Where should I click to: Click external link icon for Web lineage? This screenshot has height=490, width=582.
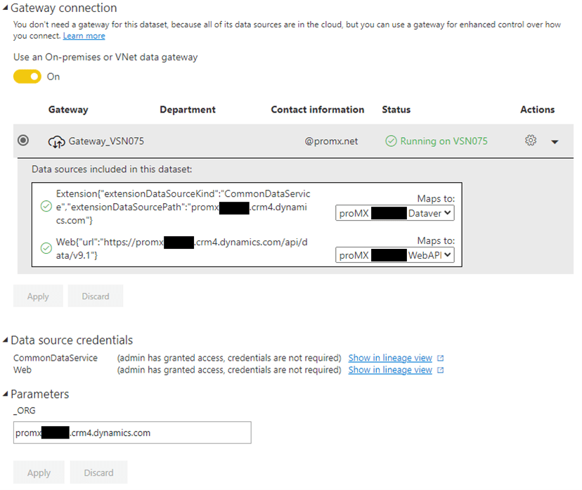tap(441, 370)
